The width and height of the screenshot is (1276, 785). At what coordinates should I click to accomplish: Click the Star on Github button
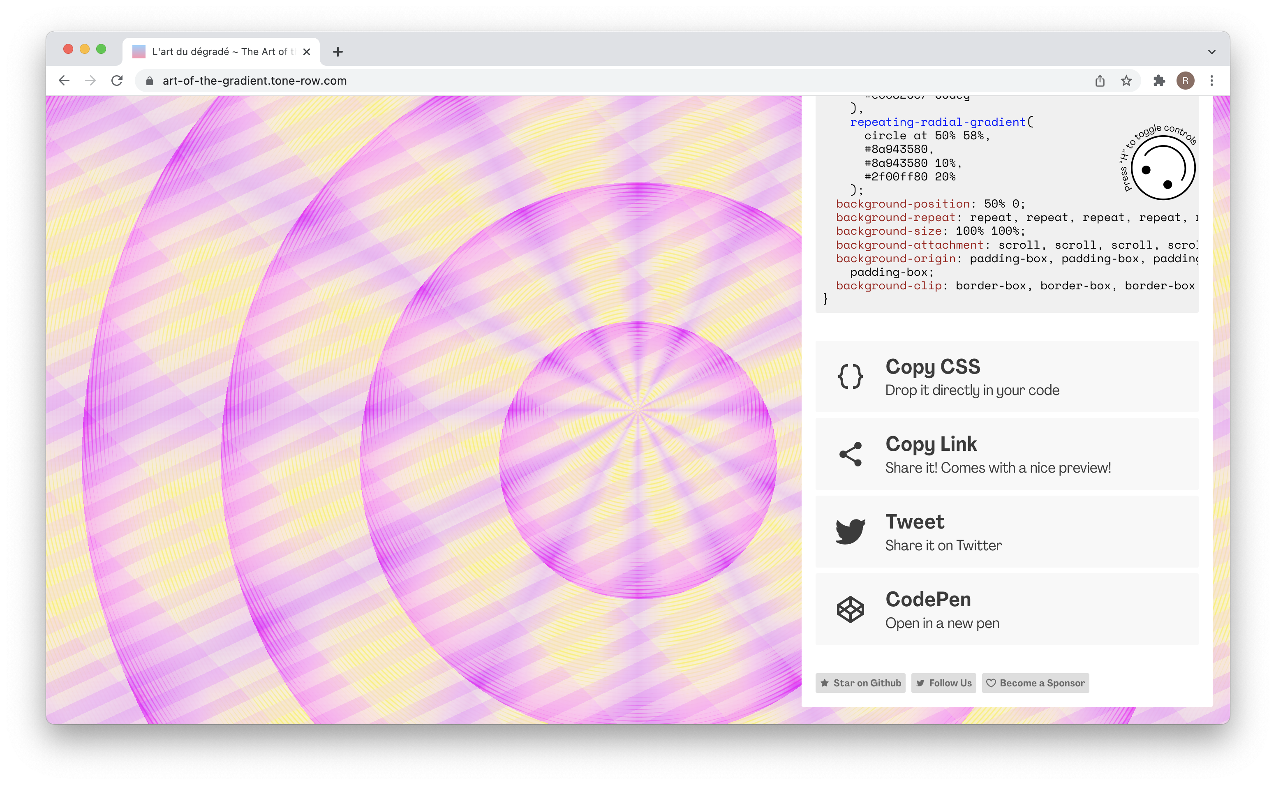(x=860, y=683)
